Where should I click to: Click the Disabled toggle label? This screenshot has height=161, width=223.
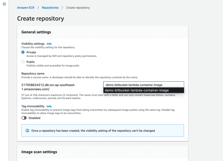[x=34, y=118]
